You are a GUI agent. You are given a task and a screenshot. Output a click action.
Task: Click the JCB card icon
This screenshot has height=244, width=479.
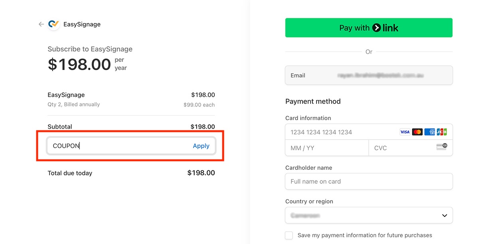(x=442, y=132)
